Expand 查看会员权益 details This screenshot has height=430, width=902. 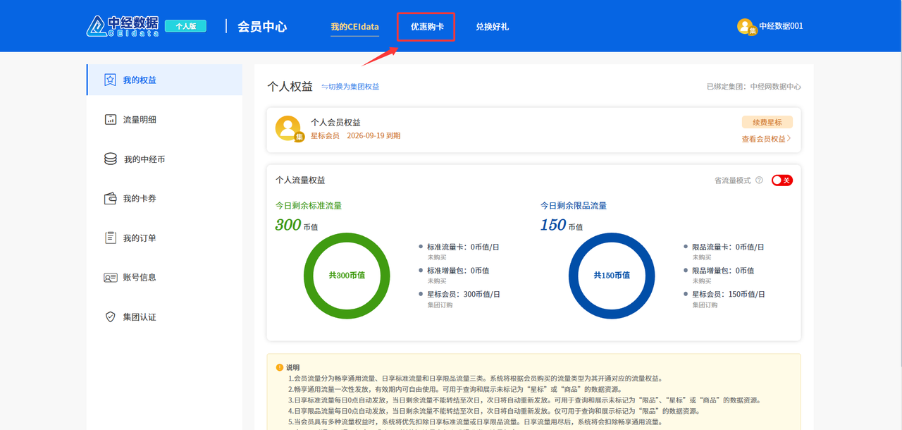(x=766, y=139)
